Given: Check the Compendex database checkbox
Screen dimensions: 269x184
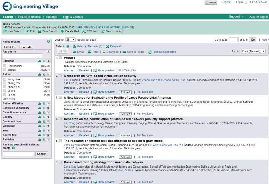Looking at the screenshot, I should [5, 66].
